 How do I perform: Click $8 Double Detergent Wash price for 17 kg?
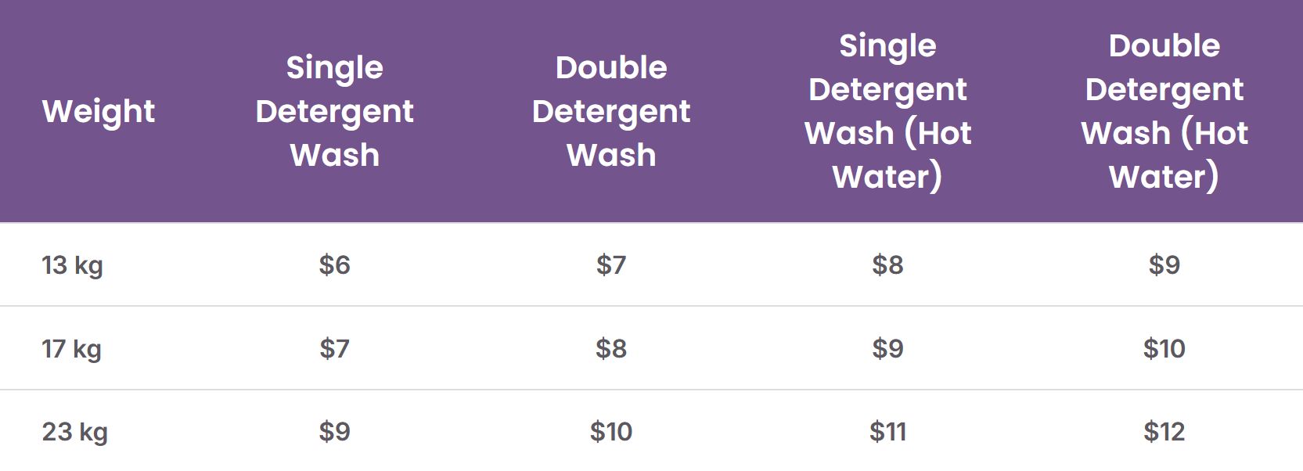(611, 349)
